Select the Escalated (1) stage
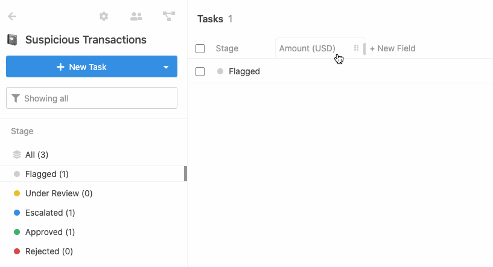The image size is (493, 267). coord(50,213)
